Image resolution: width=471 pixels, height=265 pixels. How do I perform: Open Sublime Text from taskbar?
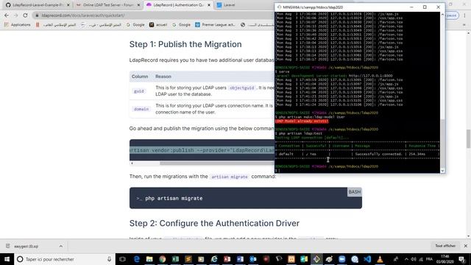188,259
